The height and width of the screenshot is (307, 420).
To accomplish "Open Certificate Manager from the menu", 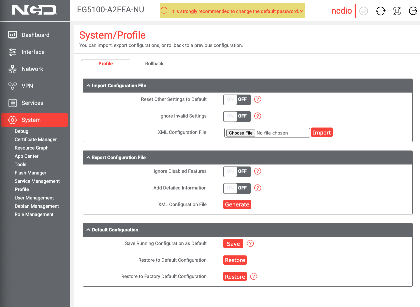I will point(36,139).
